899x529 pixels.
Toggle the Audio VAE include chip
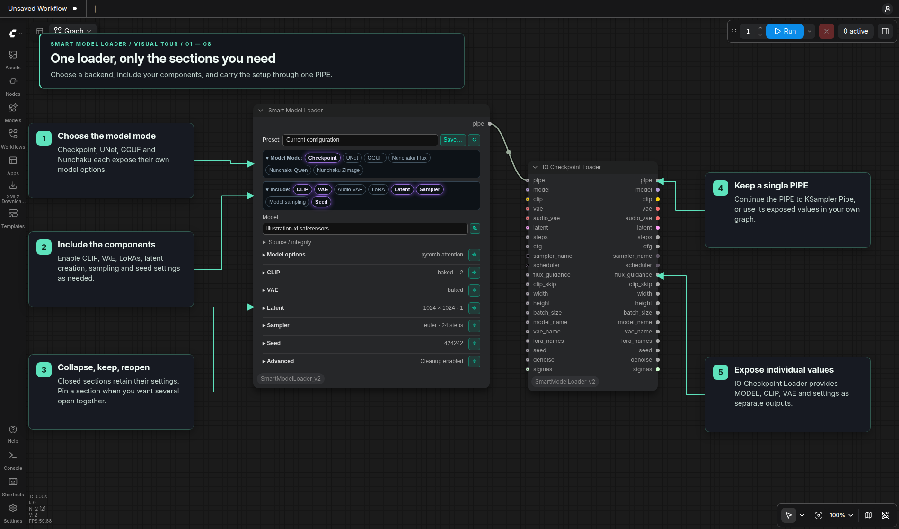(x=350, y=189)
